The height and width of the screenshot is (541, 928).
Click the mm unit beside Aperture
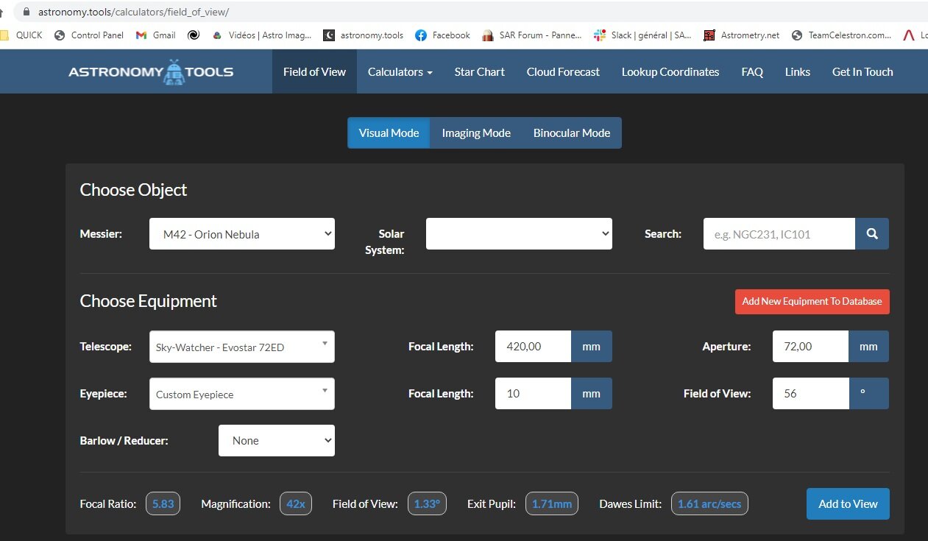(869, 347)
